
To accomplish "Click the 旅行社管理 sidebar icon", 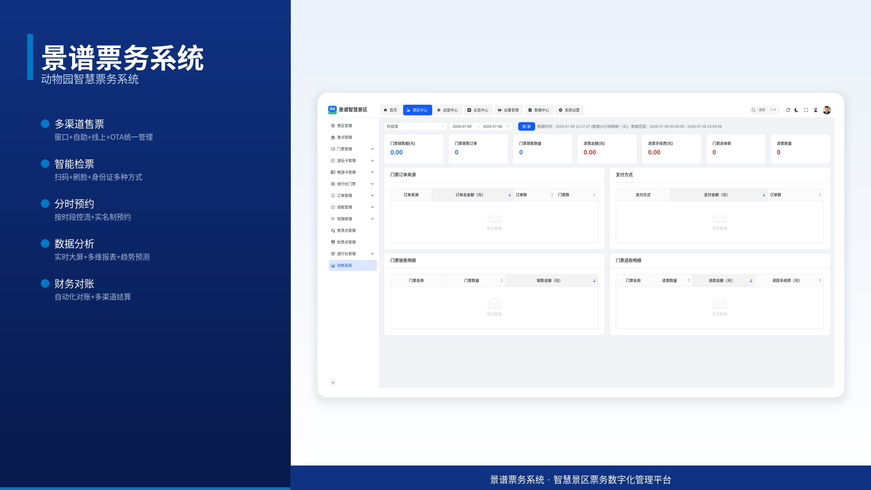I will point(333,254).
